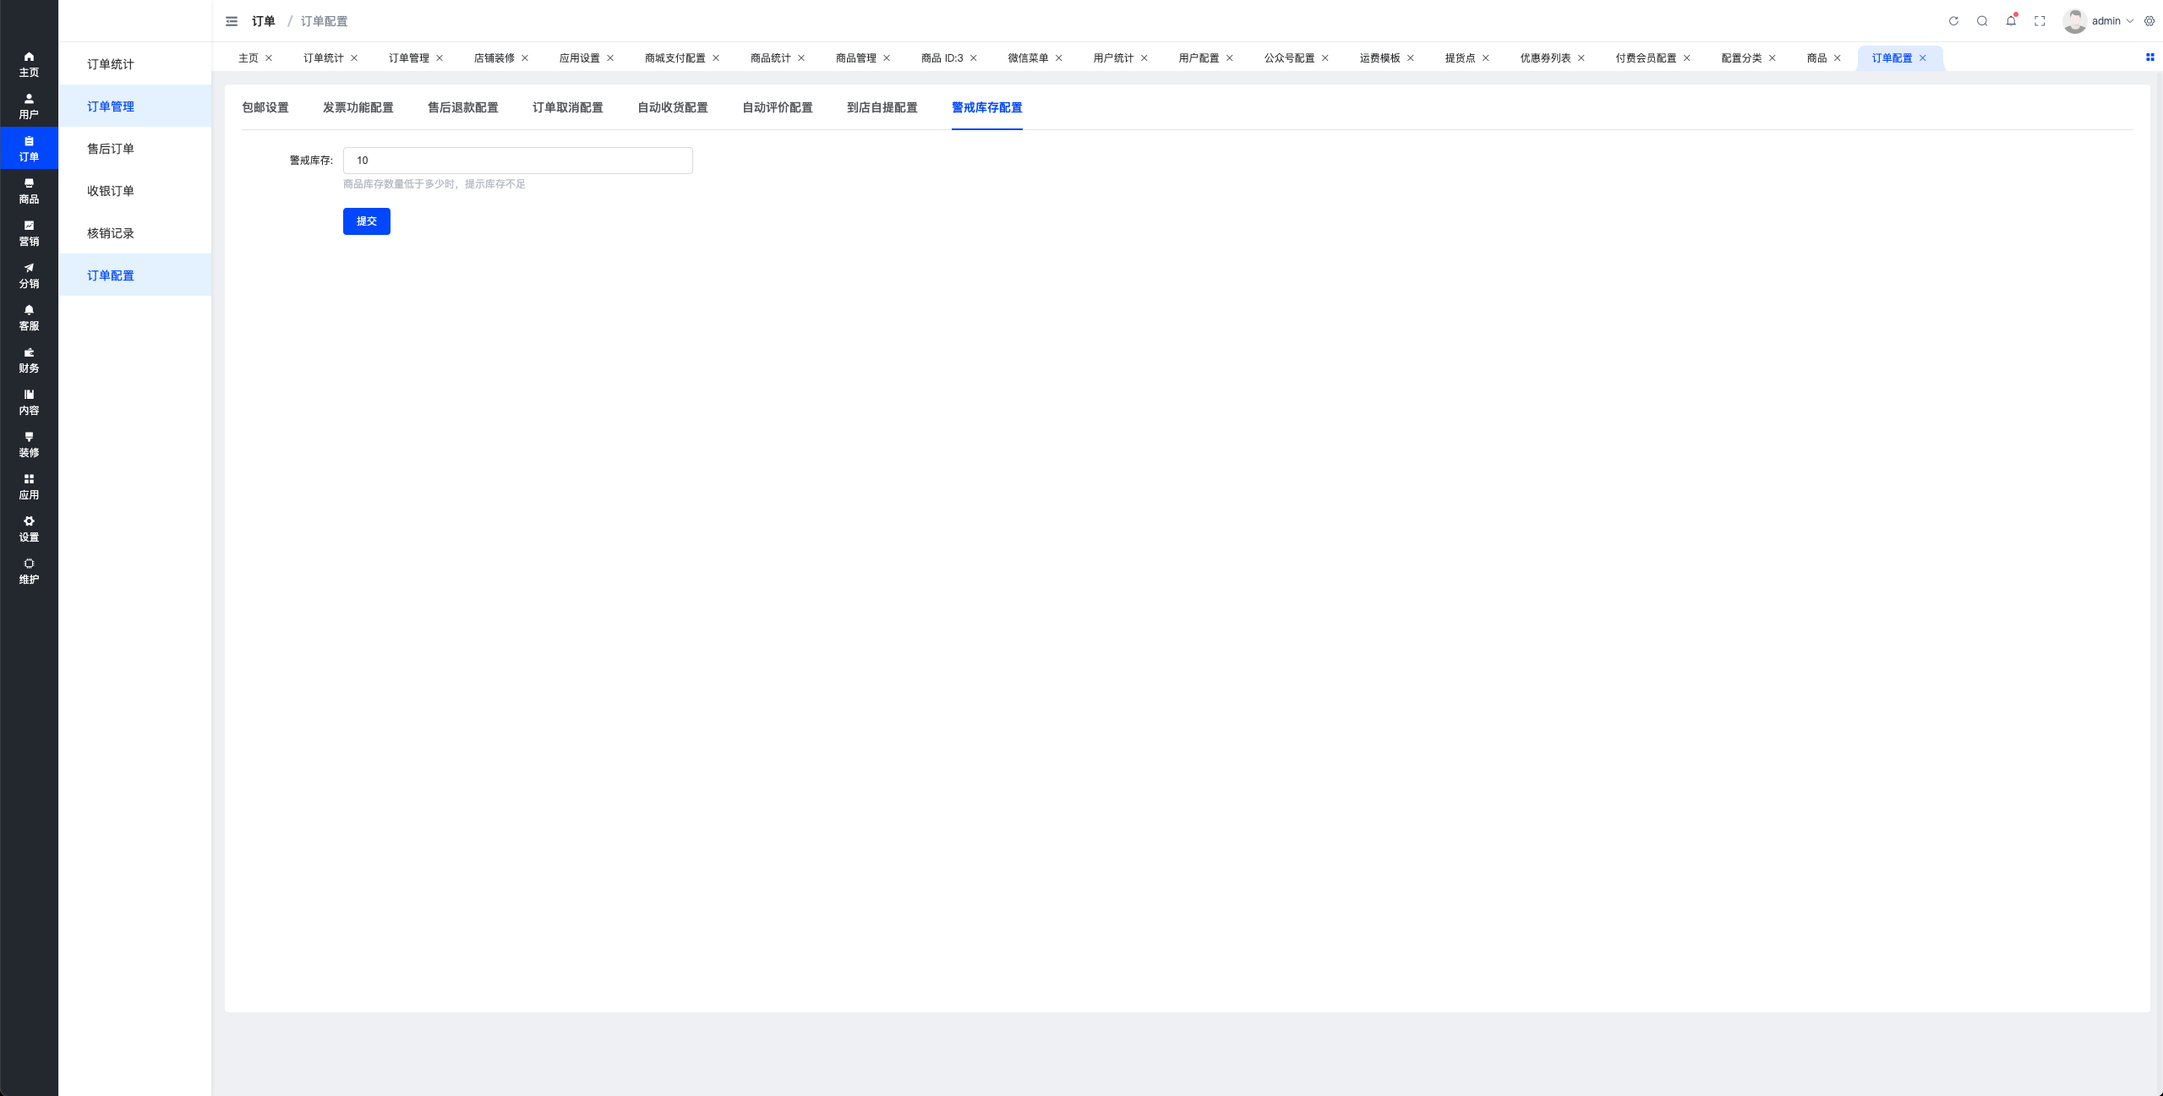The width and height of the screenshot is (2163, 1096).
Task: Open the search icon in top bar
Action: (1982, 21)
